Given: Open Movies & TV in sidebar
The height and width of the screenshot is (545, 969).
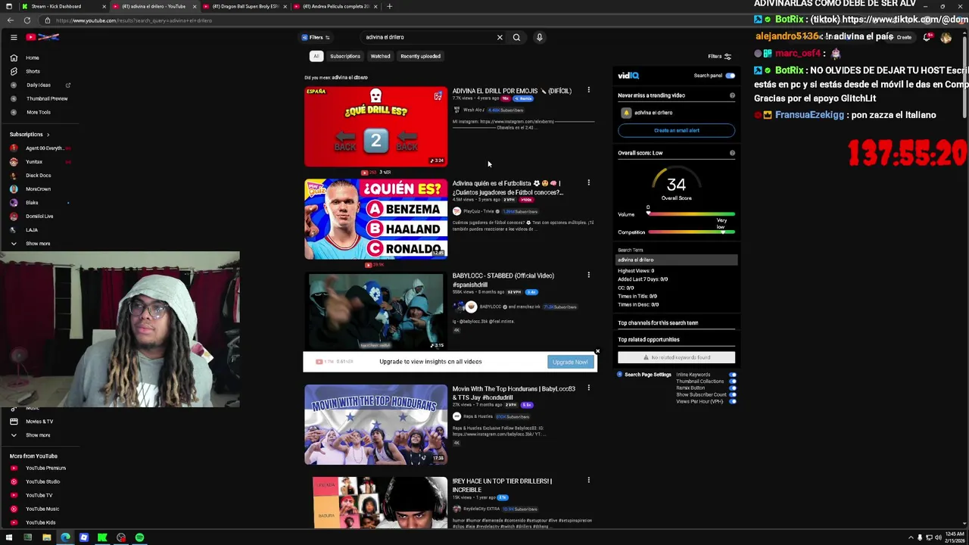Looking at the screenshot, I should tap(39, 421).
